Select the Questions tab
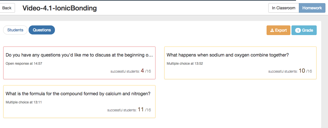This screenshot has height=128, width=328. tap(42, 30)
